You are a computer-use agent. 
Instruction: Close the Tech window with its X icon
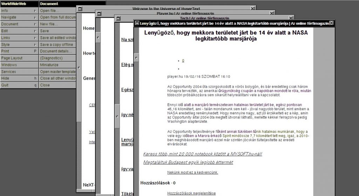tap(291, 18)
